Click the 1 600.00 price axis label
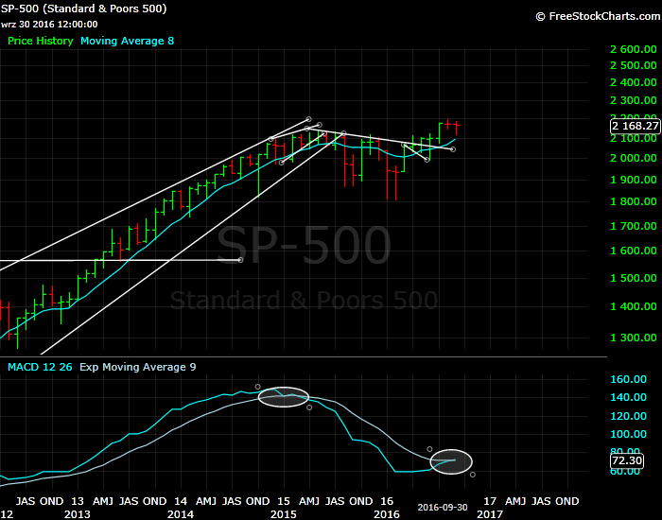Viewport: 662px width, 520px height. (634, 251)
